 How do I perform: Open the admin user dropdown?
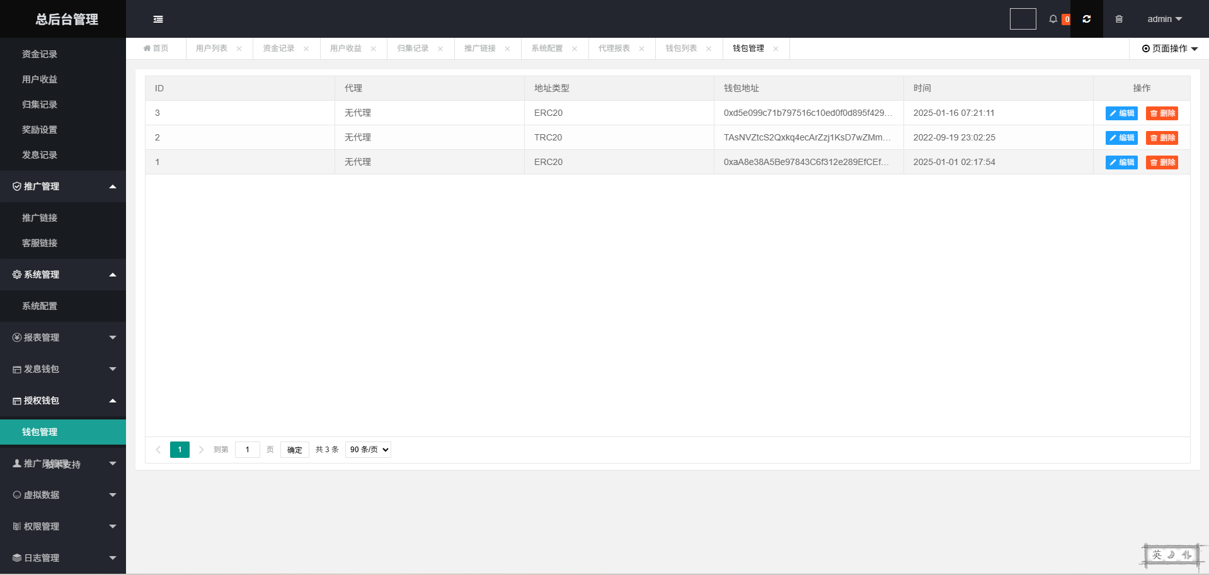(x=1164, y=19)
